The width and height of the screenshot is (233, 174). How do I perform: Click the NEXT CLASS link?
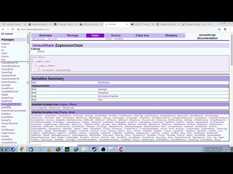click(52, 39)
